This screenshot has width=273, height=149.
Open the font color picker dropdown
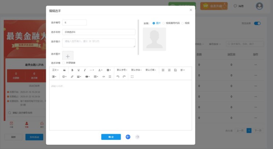point(101,70)
